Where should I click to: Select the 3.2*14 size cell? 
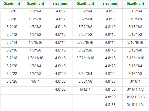tap(12, 44)
